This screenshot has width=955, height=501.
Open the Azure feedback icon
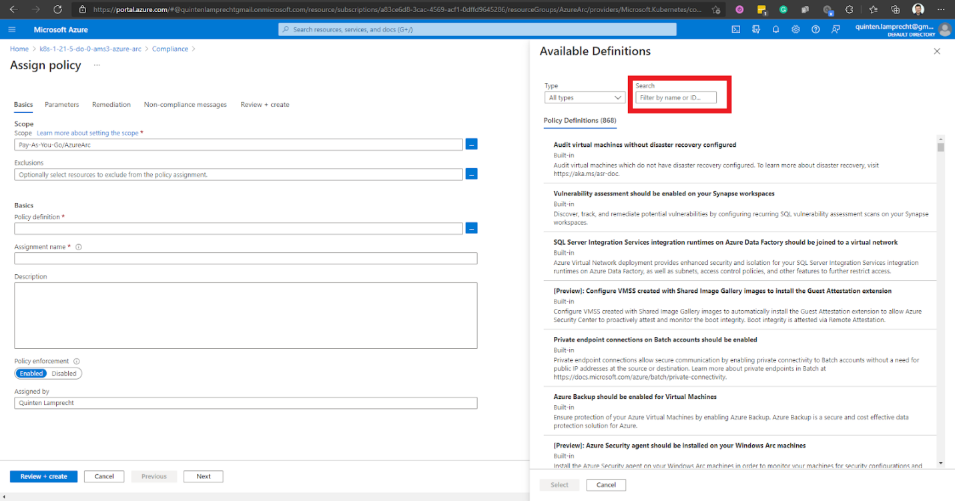coord(836,29)
